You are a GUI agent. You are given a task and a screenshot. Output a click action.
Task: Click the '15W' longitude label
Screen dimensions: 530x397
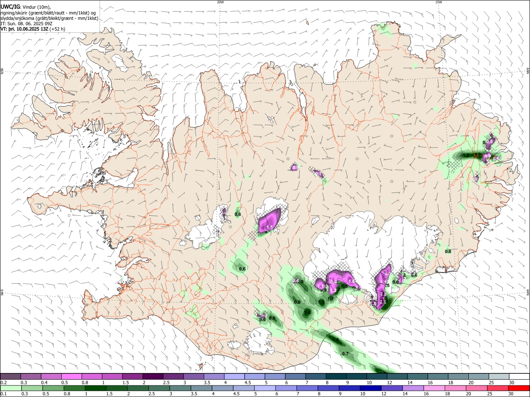(x=438, y=2)
